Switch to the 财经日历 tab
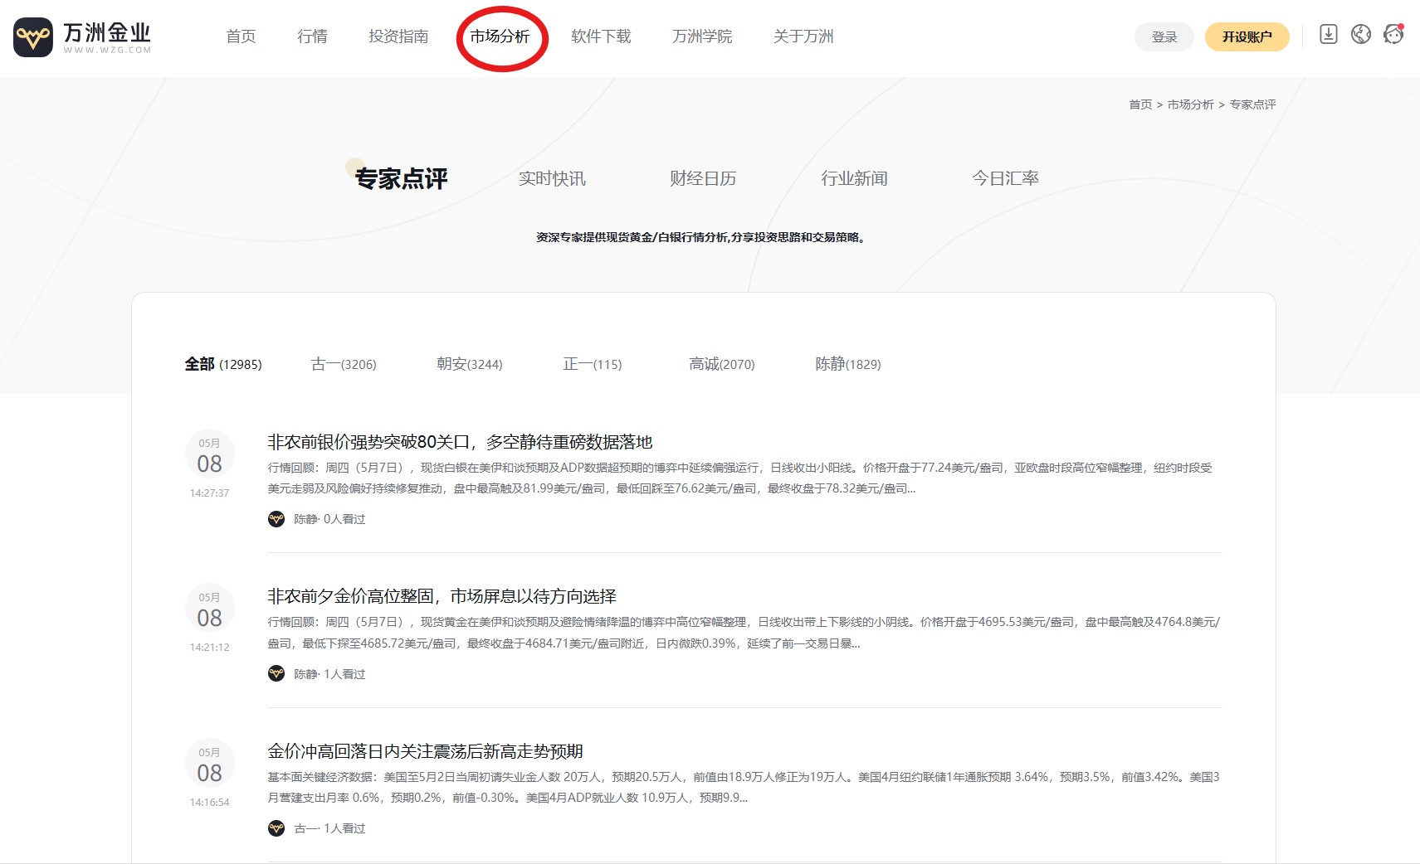The image size is (1420, 864). pos(703,178)
